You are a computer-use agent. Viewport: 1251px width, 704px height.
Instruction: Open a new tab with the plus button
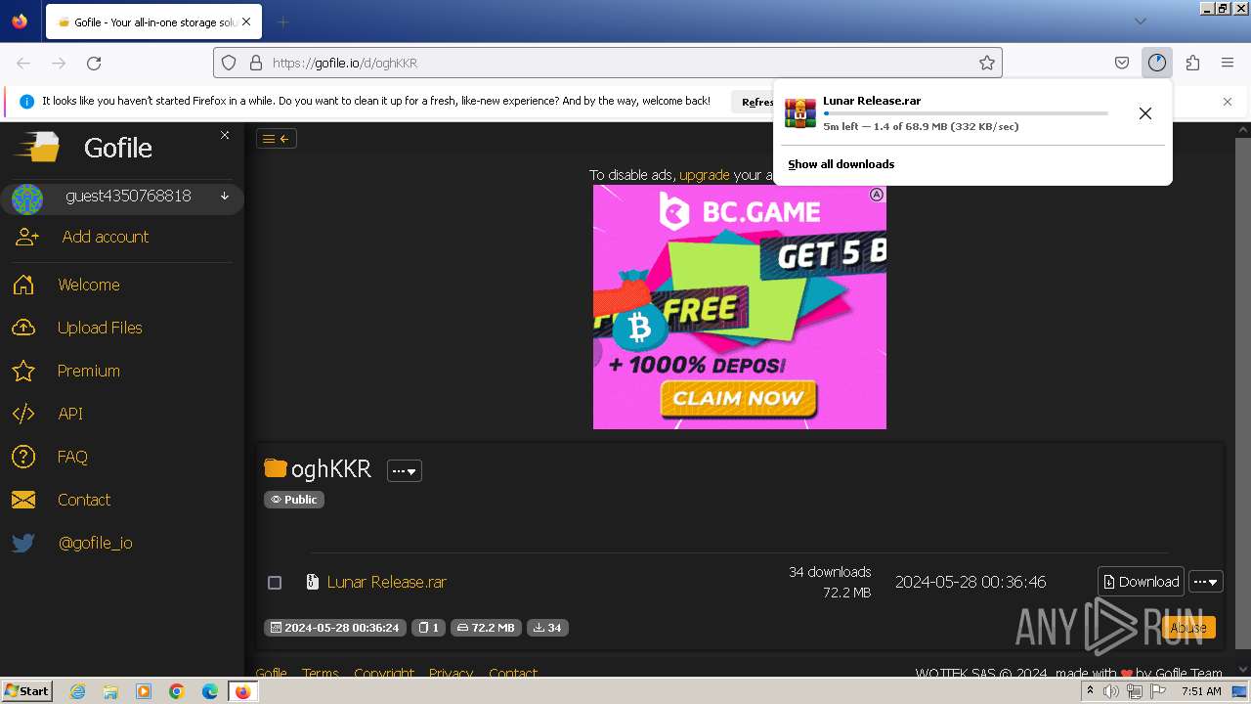[282, 22]
